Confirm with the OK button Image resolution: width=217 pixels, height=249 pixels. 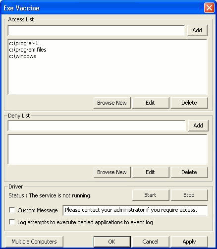(x=112, y=242)
